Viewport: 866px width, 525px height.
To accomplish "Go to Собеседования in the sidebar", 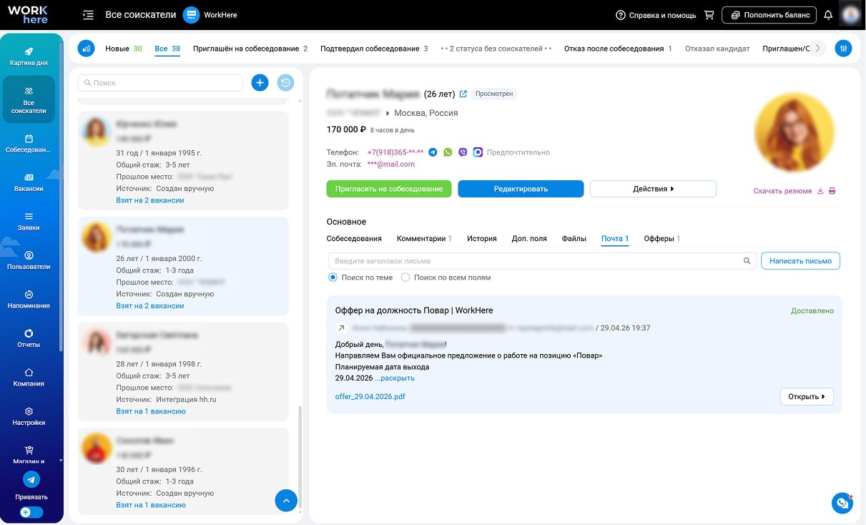I will pyautogui.click(x=29, y=144).
